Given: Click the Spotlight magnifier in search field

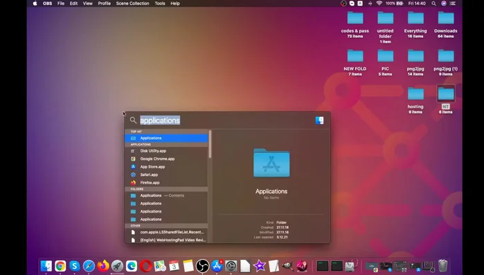Looking at the screenshot, I should click(x=133, y=121).
